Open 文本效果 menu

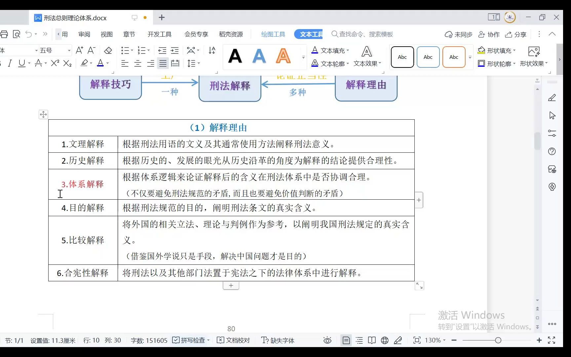tap(367, 57)
